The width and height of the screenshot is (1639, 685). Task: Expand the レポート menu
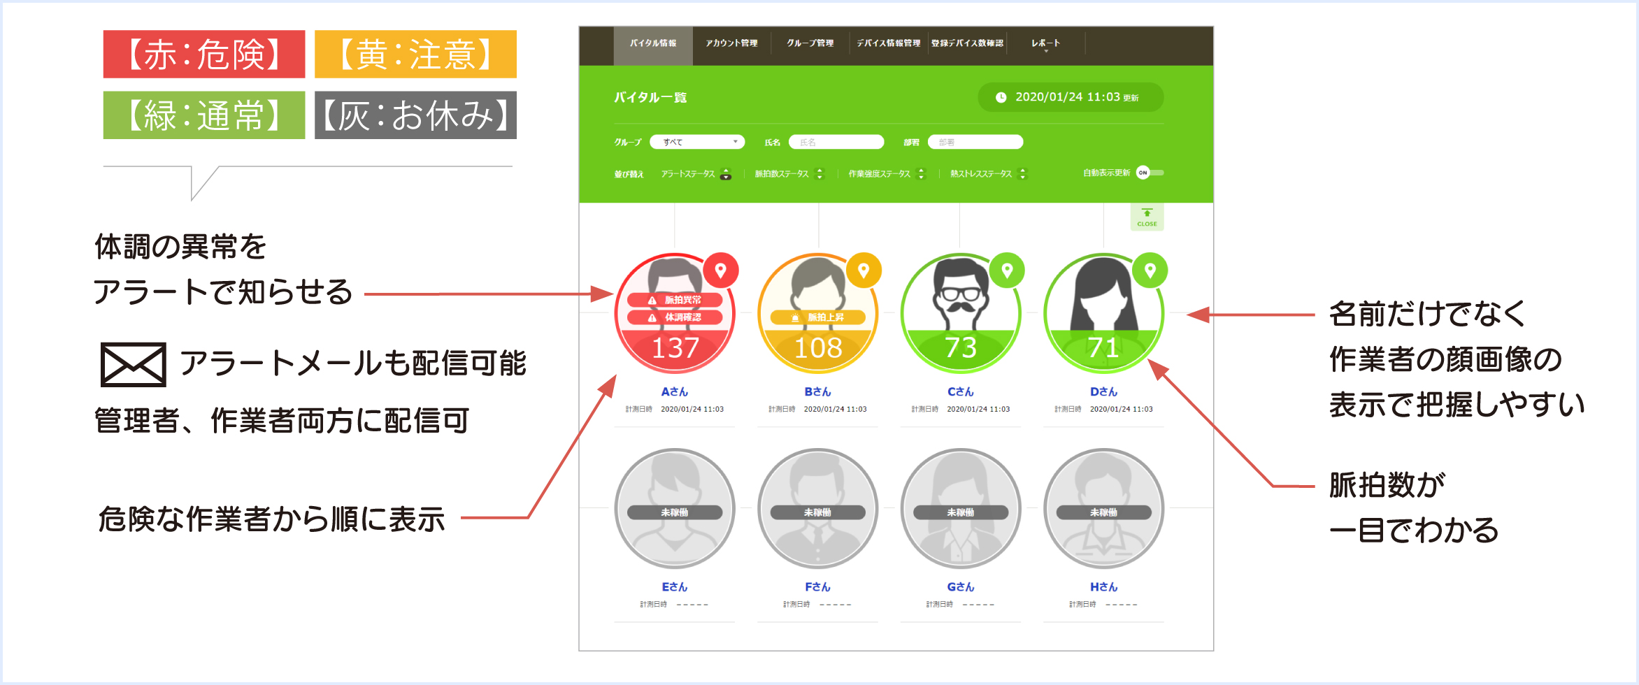(x=1045, y=43)
